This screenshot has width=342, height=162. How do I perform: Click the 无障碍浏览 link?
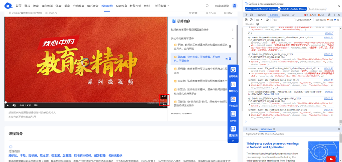coord(222,6)
